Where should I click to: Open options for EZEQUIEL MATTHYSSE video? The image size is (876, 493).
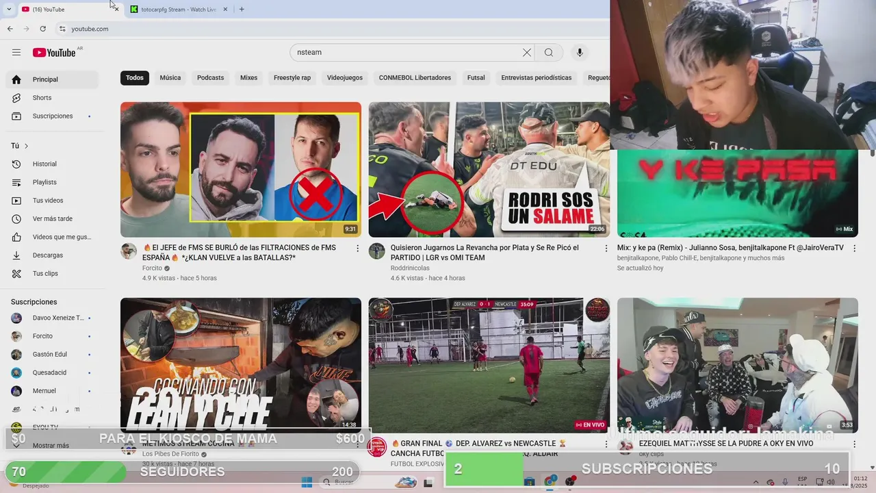(x=854, y=444)
